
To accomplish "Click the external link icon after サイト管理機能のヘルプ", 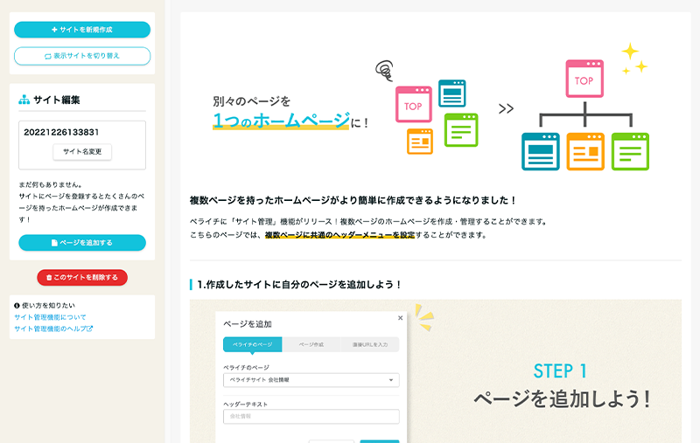I will click(x=89, y=329).
